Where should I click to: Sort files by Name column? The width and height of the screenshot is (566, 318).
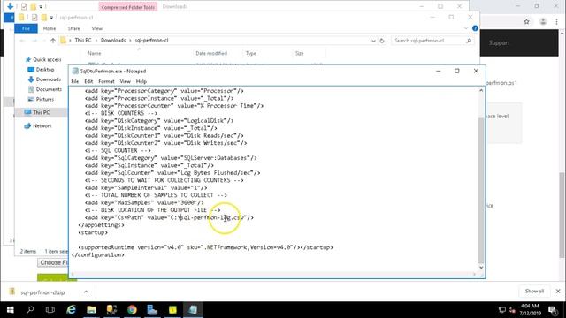coord(95,53)
